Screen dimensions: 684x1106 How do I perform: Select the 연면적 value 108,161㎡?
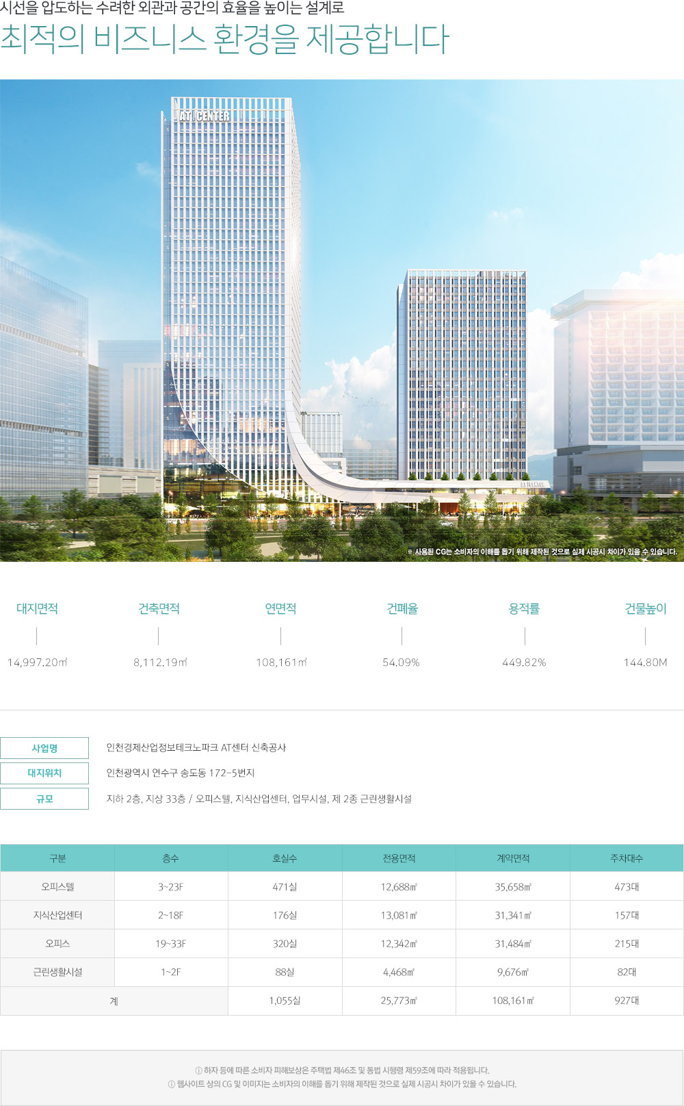coord(281,663)
